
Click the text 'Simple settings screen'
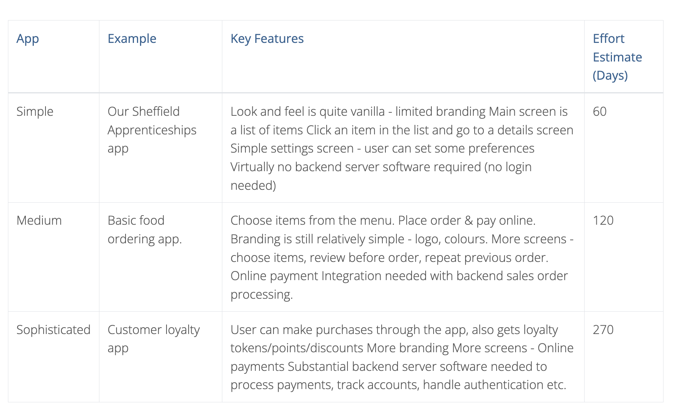point(292,148)
